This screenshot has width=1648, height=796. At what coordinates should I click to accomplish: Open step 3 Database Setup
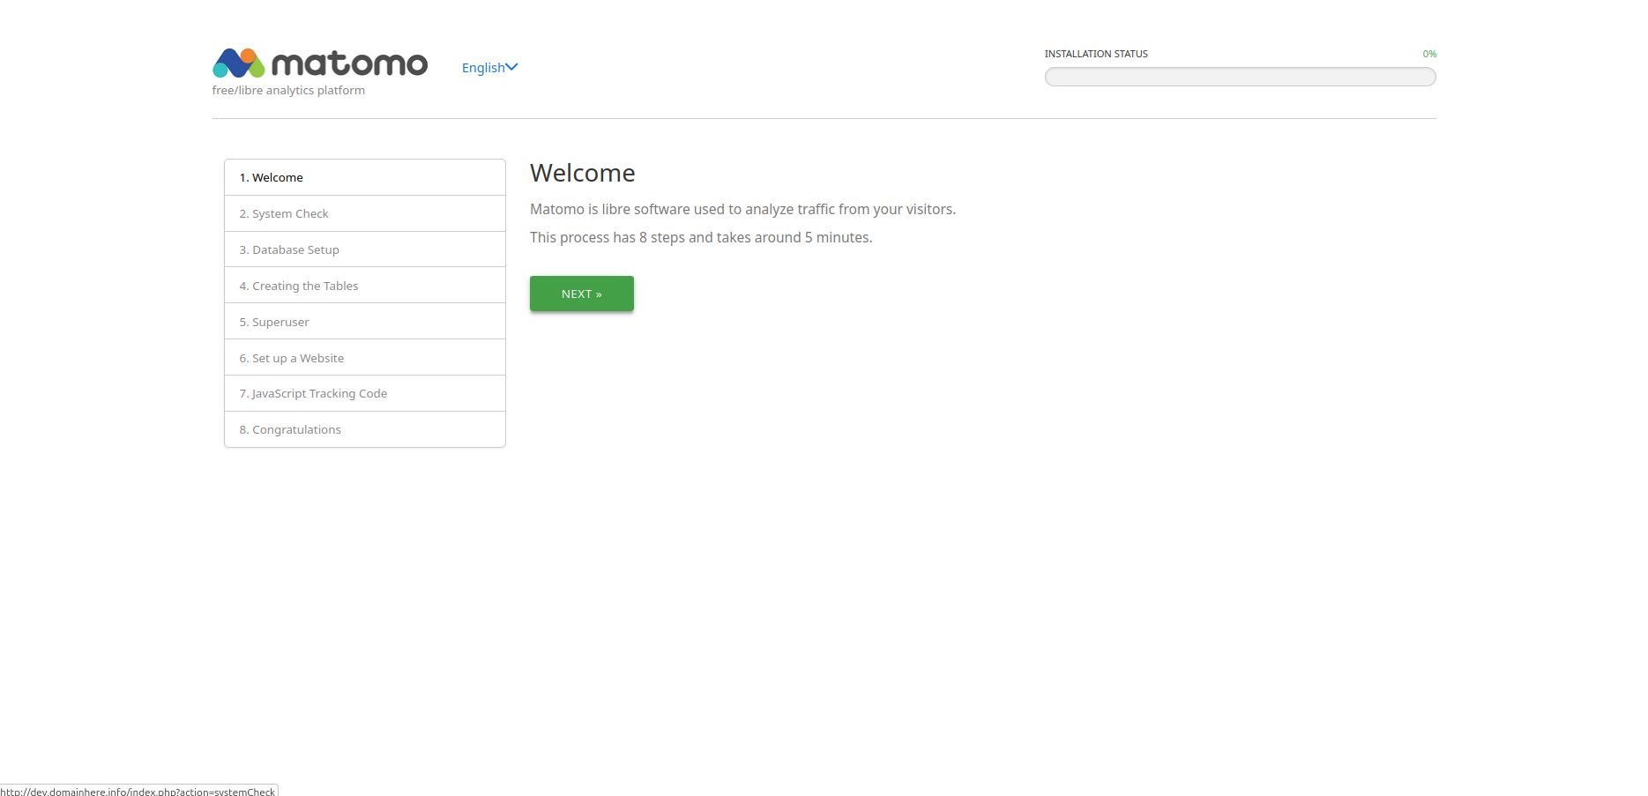[289, 249]
